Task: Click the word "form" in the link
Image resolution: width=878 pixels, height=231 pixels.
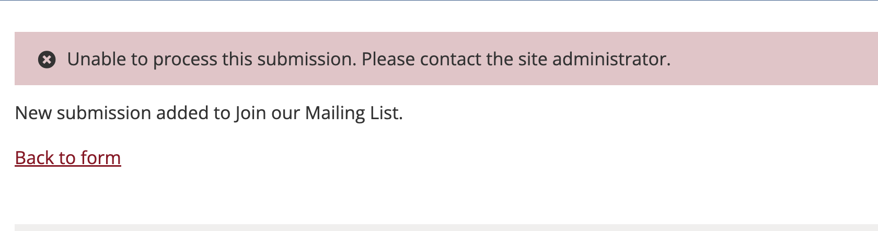Action: point(101,158)
